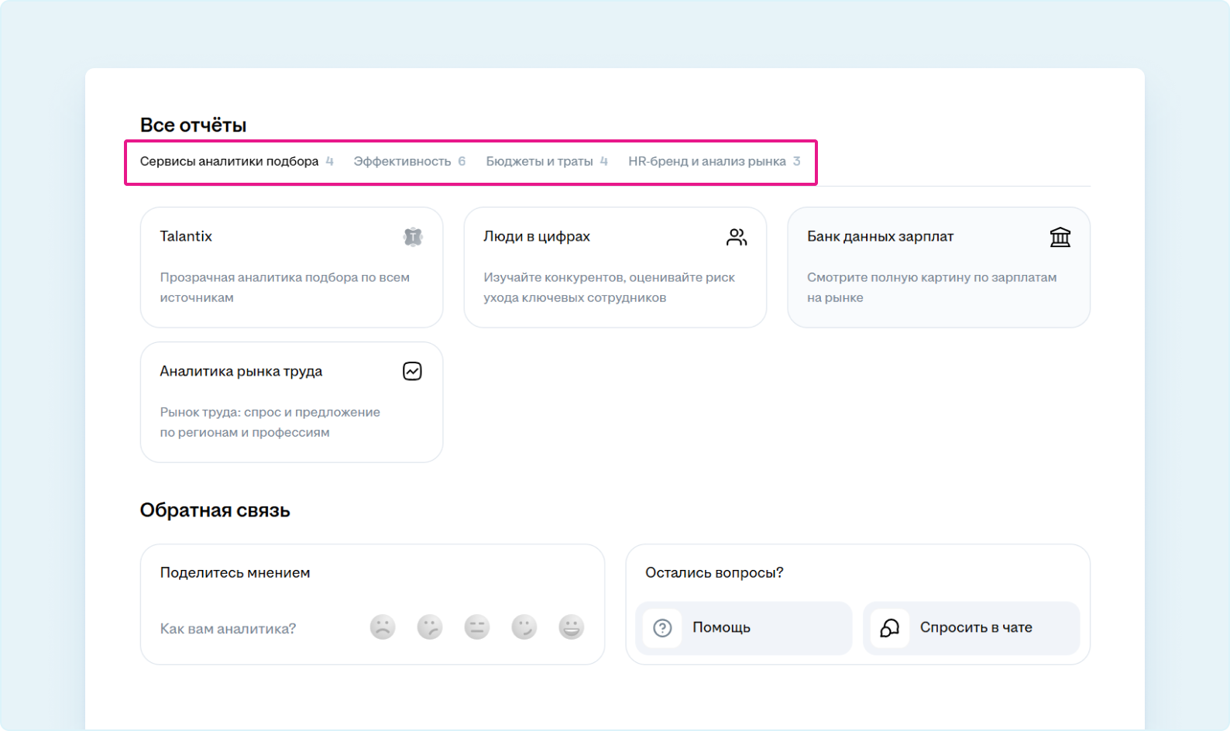Choose the confused face rating

pyautogui.click(x=430, y=627)
